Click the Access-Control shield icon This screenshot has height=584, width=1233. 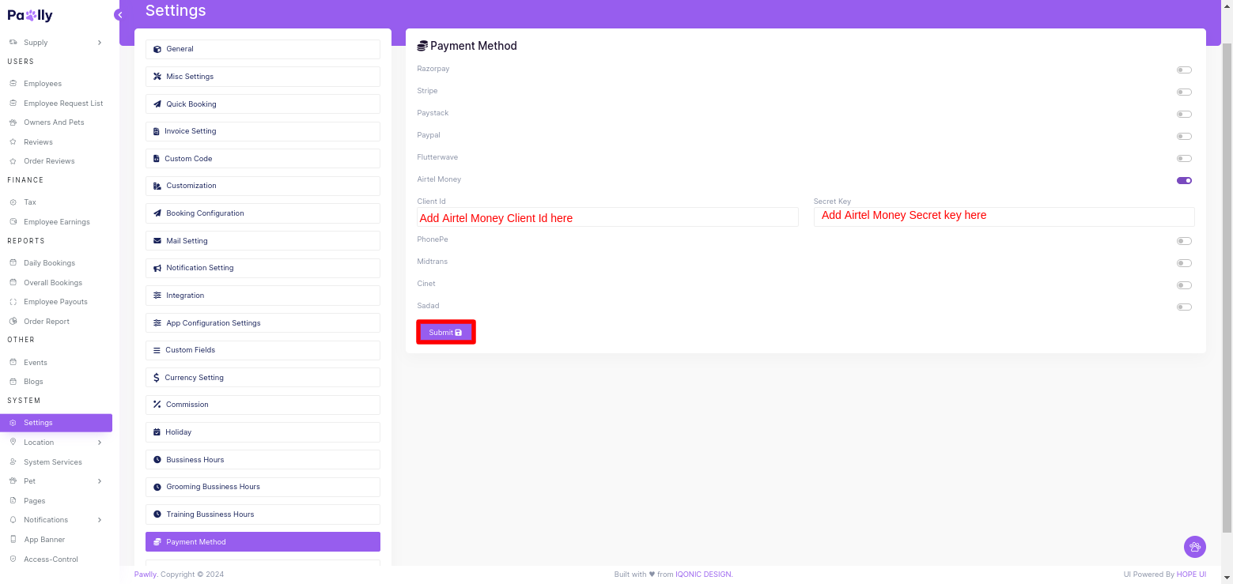click(x=13, y=560)
